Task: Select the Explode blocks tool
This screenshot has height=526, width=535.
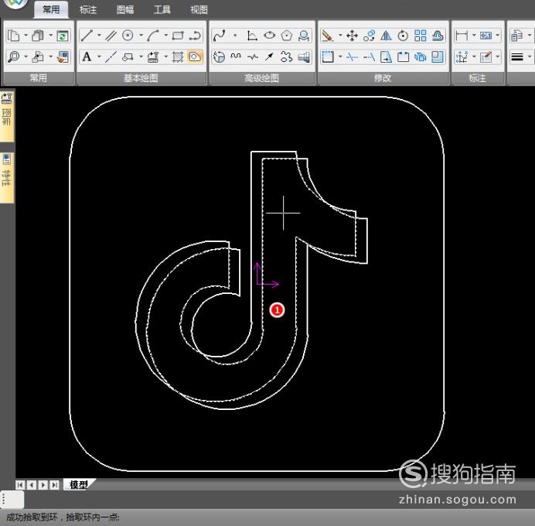Action: coord(421,56)
